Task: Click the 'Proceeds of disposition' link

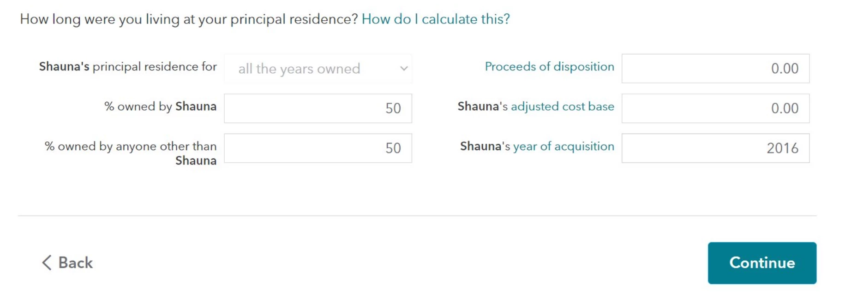Action: [549, 67]
